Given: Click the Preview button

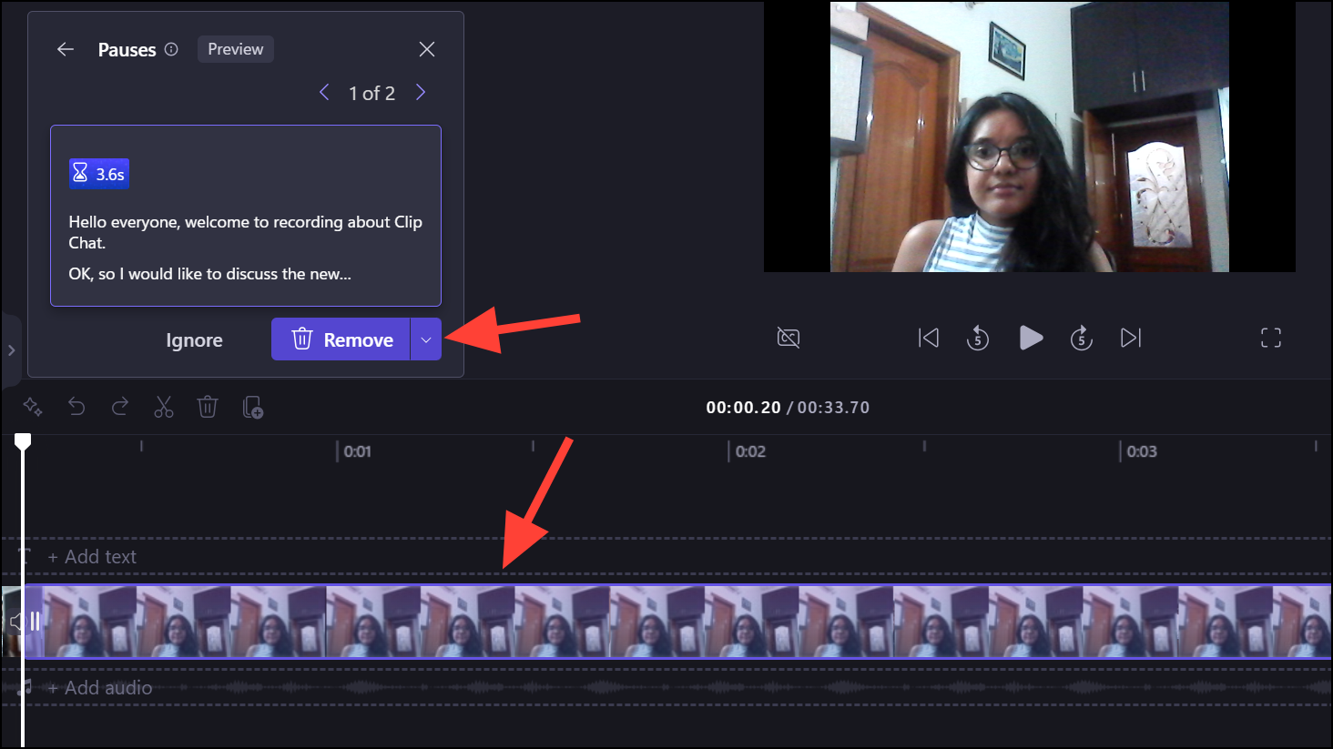Looking at the screenshot, I should 236,49.
